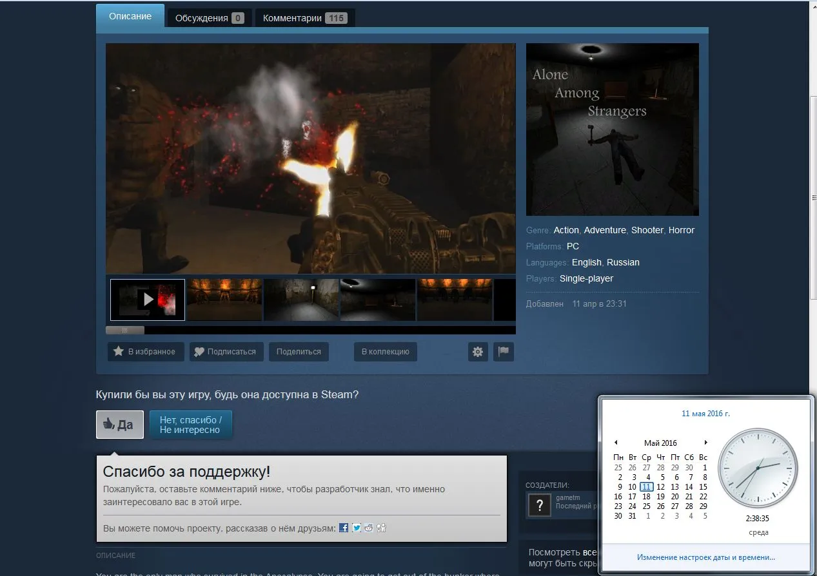Click the Horror genre link
Image resolution: width=817 pixels, height=576 pixels.
click(x=681, y=230)
